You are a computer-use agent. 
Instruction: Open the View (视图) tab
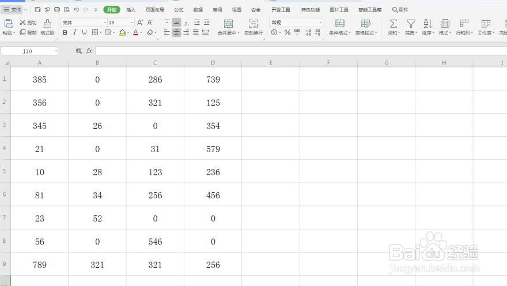236,10
